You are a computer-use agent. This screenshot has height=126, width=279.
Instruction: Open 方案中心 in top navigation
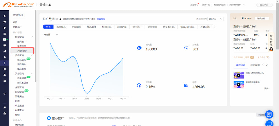tap(194, 5)
